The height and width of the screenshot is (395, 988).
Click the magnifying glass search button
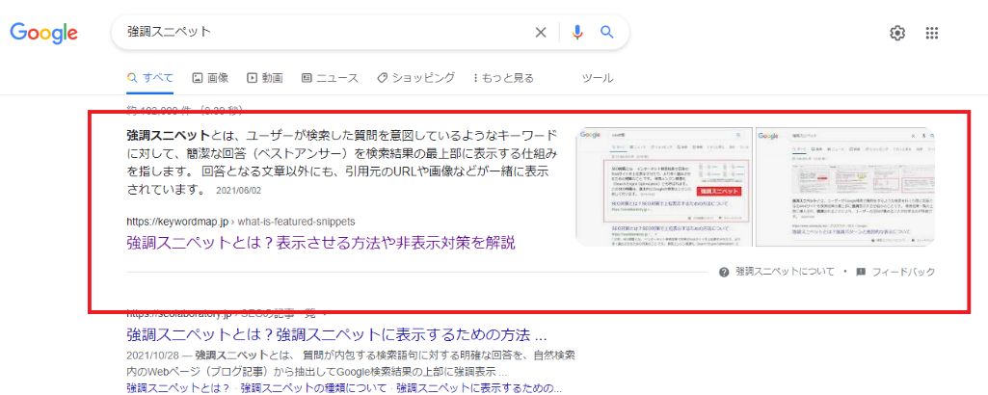click(607, 32)
